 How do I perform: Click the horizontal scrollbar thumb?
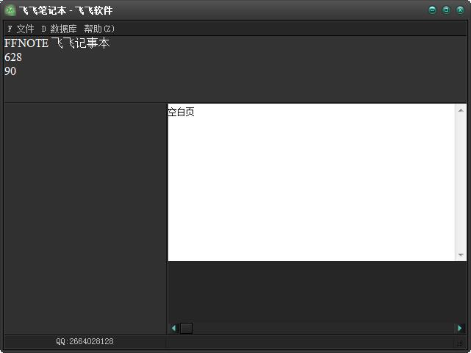pyautogui.click(x=186, y=328)
